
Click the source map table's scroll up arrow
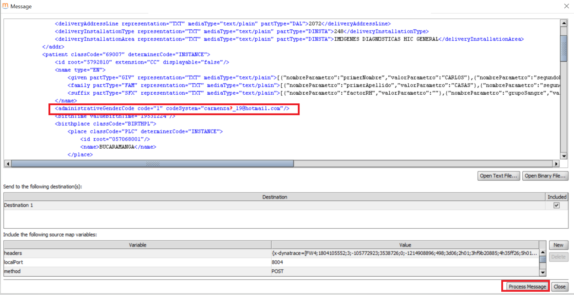pyautogui.click(x=543, y=252)
